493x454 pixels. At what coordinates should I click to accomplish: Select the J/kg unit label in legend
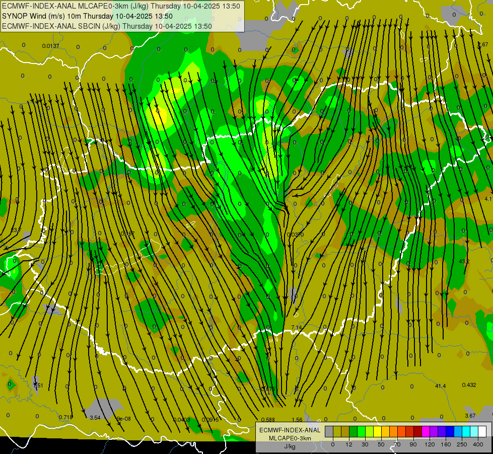[290, 446]
